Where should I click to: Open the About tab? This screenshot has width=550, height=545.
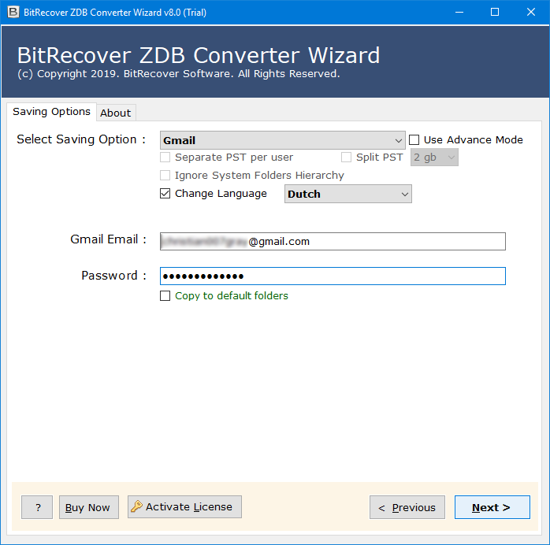coord(116,113)
